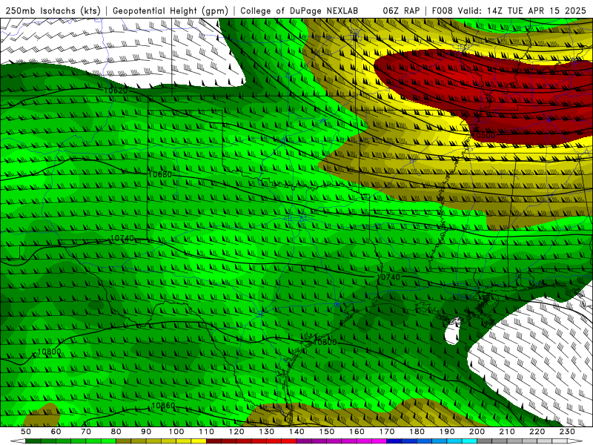Click the 10740 contour label near Louisiana
593x445 pixels.
tap(388, 277)
